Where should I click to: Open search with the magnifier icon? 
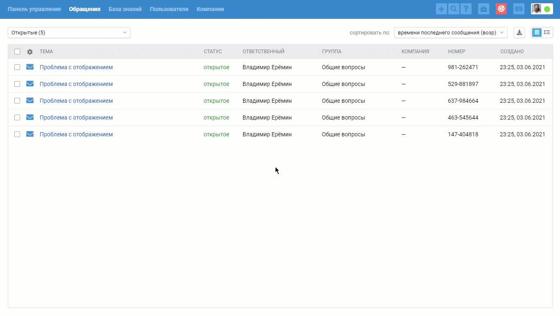click(x=454, y=9)
